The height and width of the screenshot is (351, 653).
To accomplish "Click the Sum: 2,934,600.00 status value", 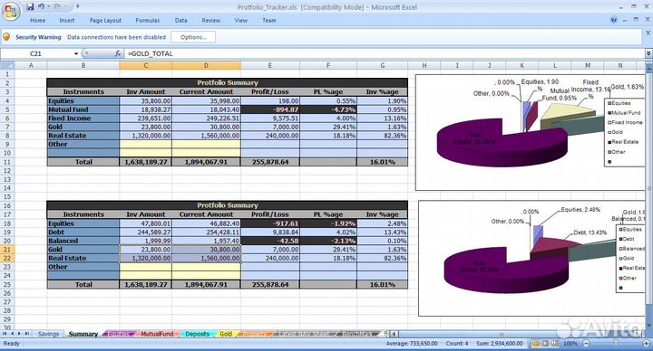I will pyautogui.click(x=500, y=344).
